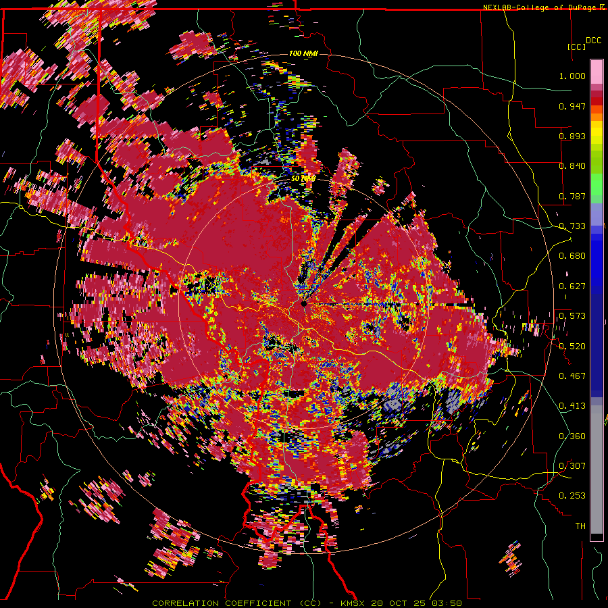This screenshot has width=608, height=608.
Task: Pick the light pink band on the color bar
Action: (x=597, y=72)
